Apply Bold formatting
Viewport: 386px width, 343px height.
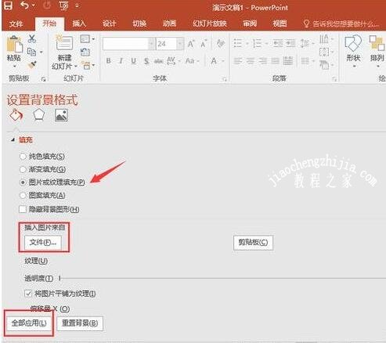click(109, 61)
